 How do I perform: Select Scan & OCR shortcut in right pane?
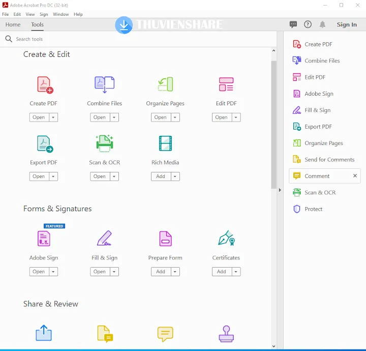tap(314, 192)
